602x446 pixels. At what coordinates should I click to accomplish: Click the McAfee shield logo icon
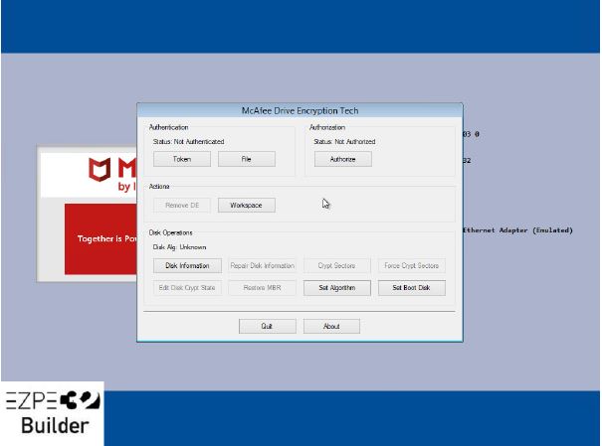point(100,169)
